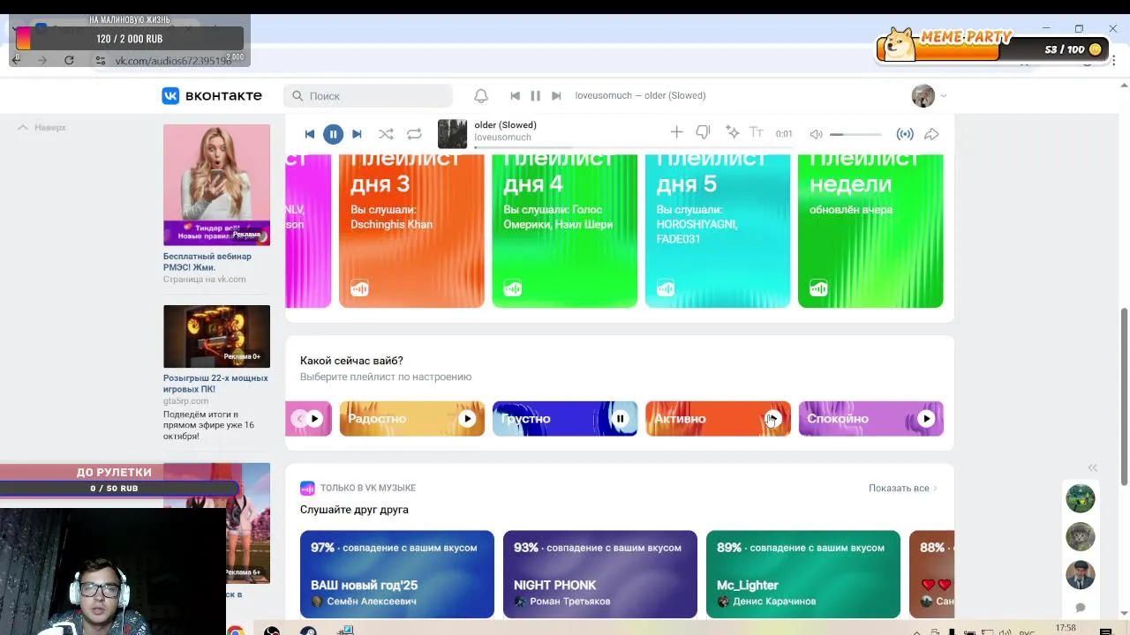Open Плейлист дня 5 card
Viewport: 1130px width, 635px height.
point(718,231)
